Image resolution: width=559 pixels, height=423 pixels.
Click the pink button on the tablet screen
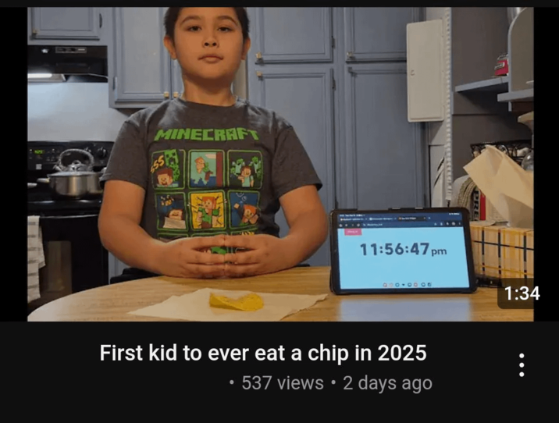click(x=353, y=232)
